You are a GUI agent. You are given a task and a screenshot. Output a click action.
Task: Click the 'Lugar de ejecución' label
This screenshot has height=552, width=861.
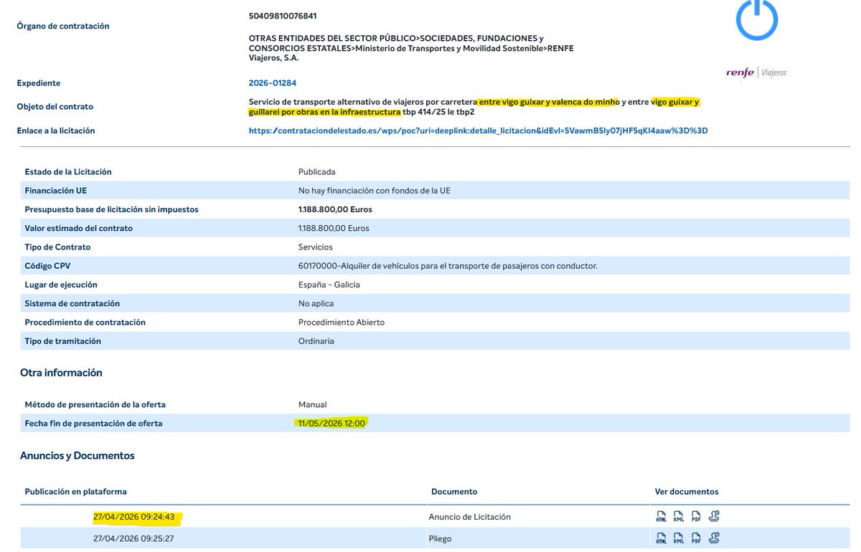(61, 285)
